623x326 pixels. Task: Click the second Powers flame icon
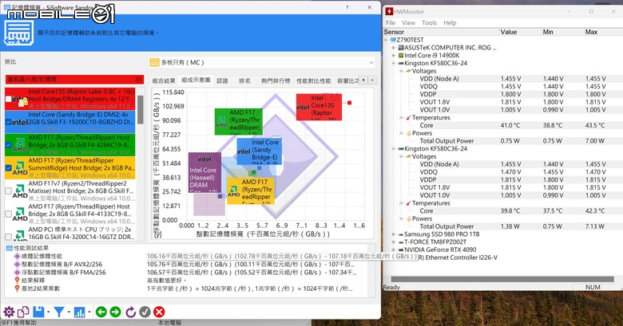click(x=408, y=218)
